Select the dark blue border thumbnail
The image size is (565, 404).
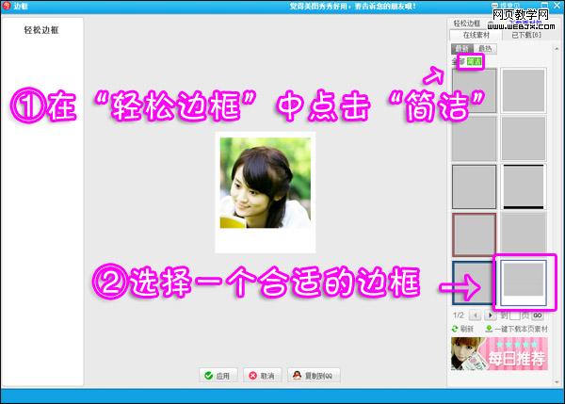475,282
